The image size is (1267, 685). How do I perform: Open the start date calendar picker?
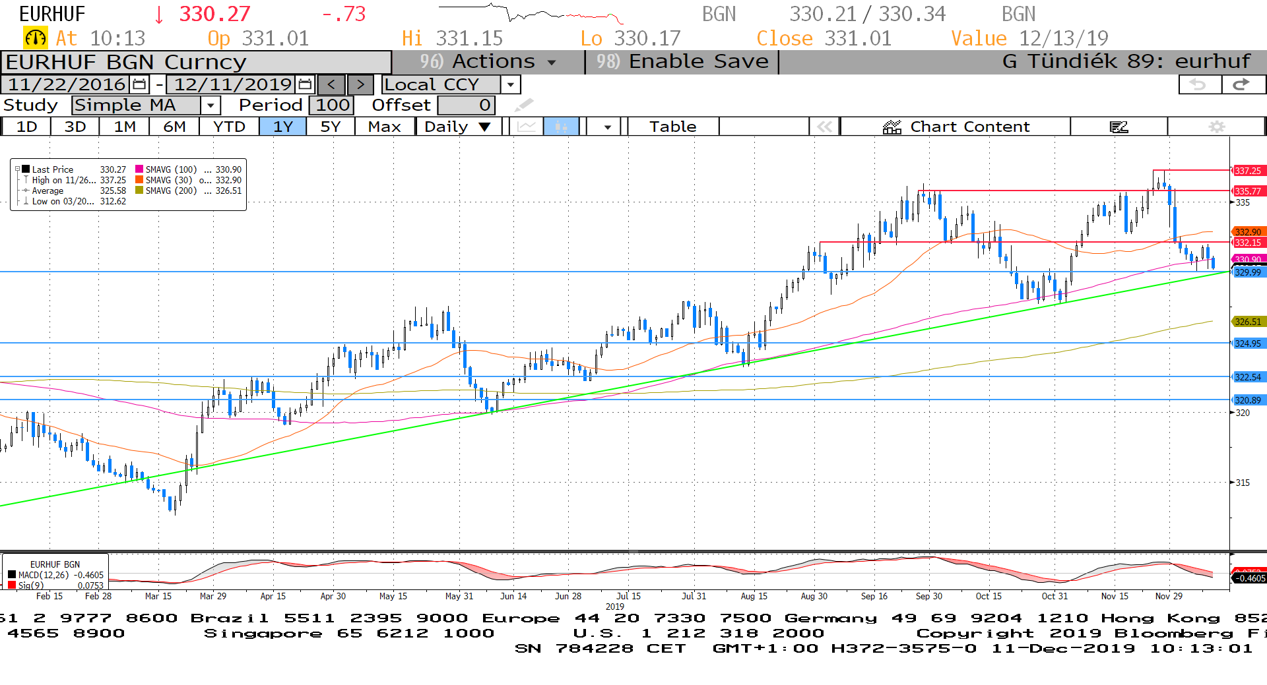coord(139,84)
